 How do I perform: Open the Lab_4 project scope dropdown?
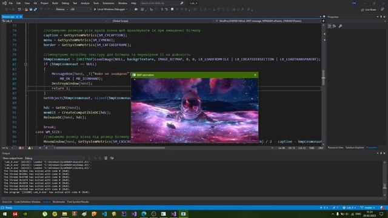click(x=55, y=21)
